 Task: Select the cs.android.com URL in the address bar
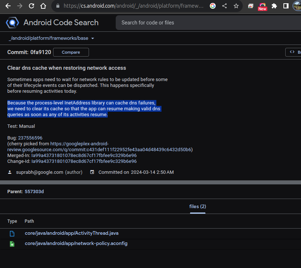pyautogui.click(x=133, y=6)
